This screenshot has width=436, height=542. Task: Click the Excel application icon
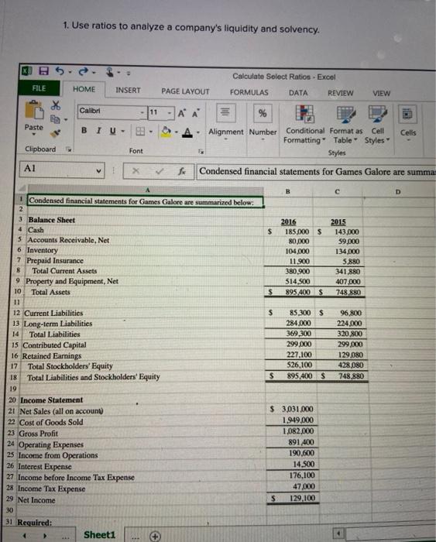tap(26, 70)
